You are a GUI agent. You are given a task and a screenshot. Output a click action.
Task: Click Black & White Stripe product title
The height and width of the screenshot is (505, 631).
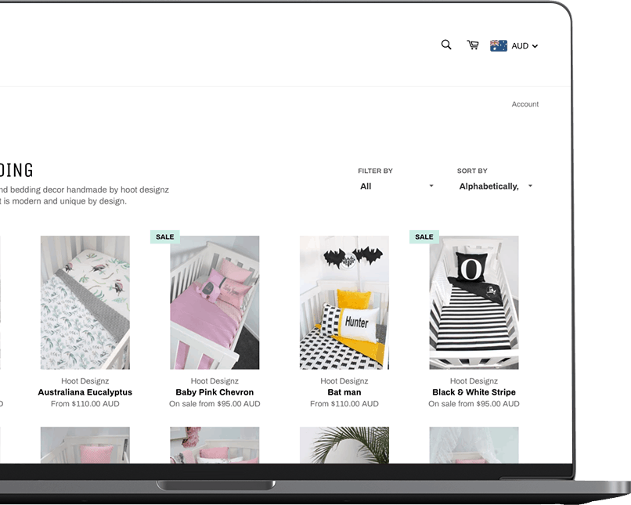point(474,392)
